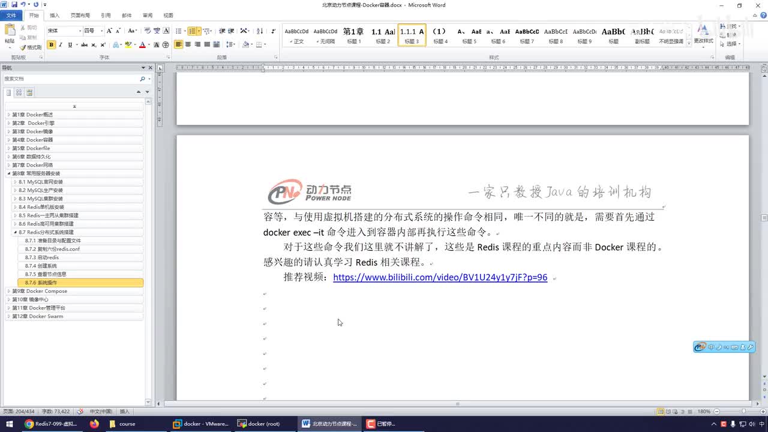Switch navigation pane to search results view

pos(29,92)
